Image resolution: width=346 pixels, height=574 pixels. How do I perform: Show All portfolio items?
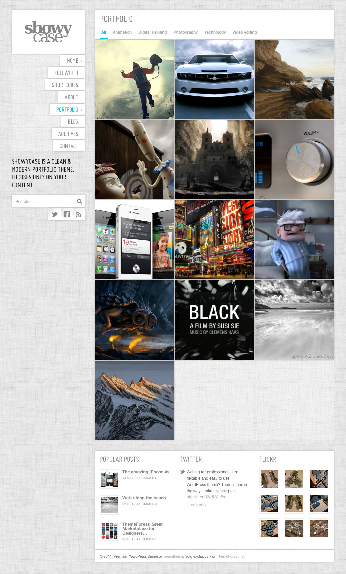pos(104,32)
